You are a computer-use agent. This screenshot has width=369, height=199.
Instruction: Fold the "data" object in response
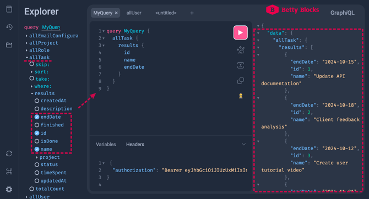pyautogui.click(x=258, y=34)
